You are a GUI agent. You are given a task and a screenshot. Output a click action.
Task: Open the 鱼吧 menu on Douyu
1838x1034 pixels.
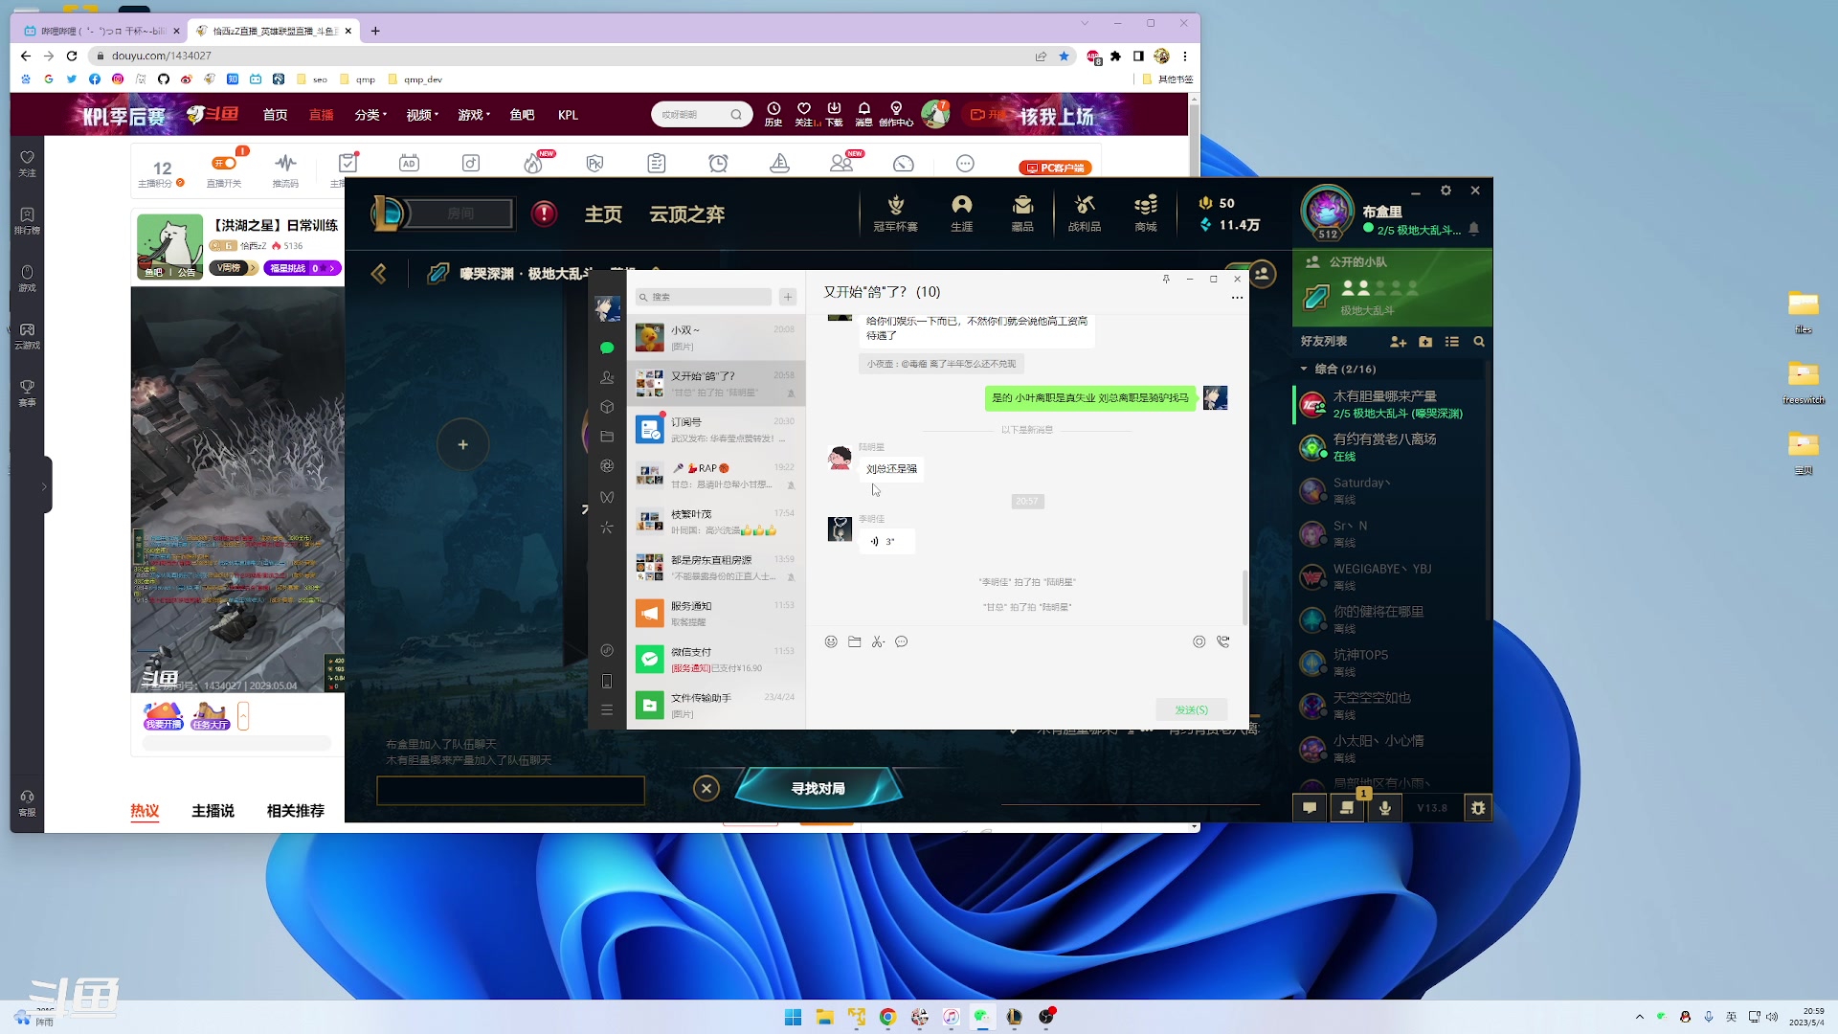click(x=522, y=115)
